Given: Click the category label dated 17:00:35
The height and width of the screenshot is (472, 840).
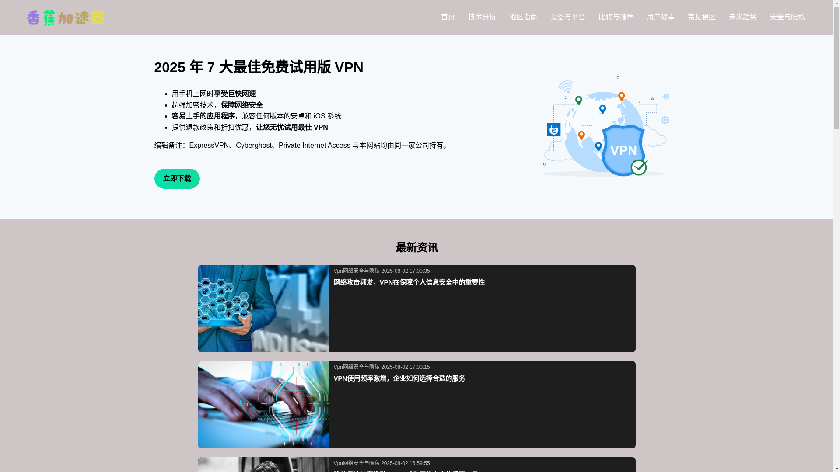Looking at the screenshot, I should click(x=357, y=271).
